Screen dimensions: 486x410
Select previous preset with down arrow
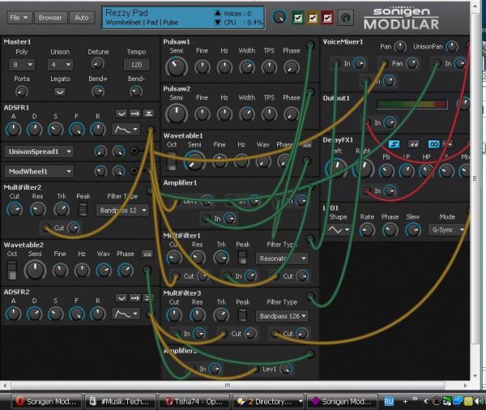[218, 23]
